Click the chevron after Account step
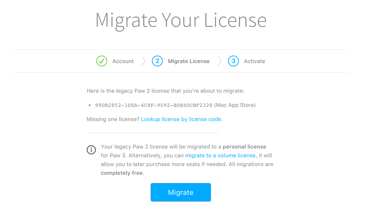Image resolution: width=367 pixels, height=212 pixels. pyautogui.click(x=144, y=61)
